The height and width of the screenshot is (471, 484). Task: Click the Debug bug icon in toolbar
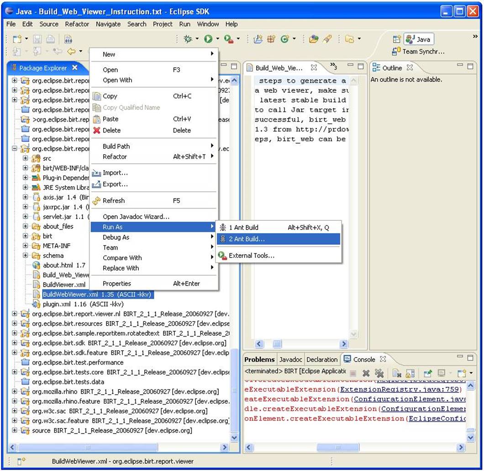(187, 39)
